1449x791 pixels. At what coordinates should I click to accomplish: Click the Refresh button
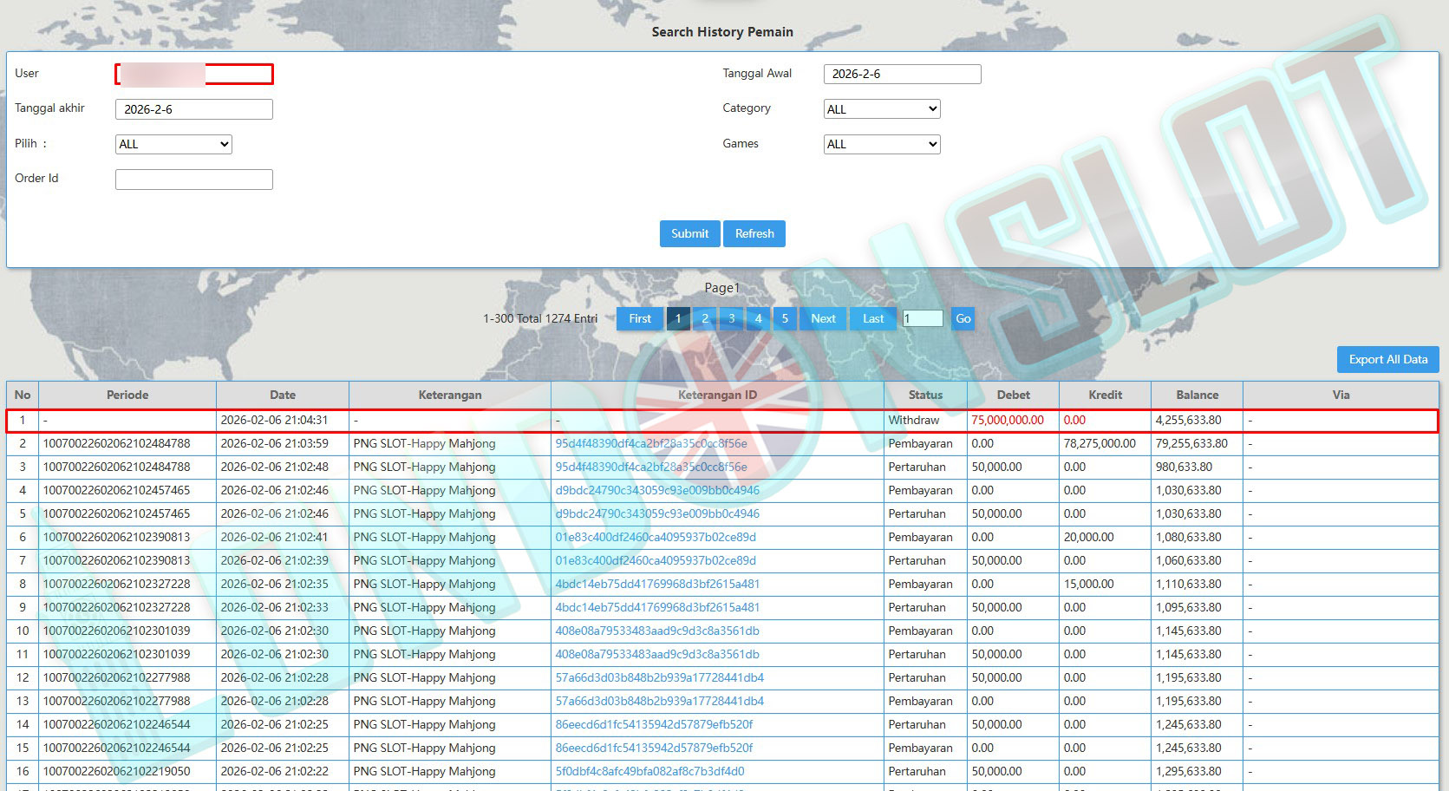pyautogui.click(x=754, y=233)
